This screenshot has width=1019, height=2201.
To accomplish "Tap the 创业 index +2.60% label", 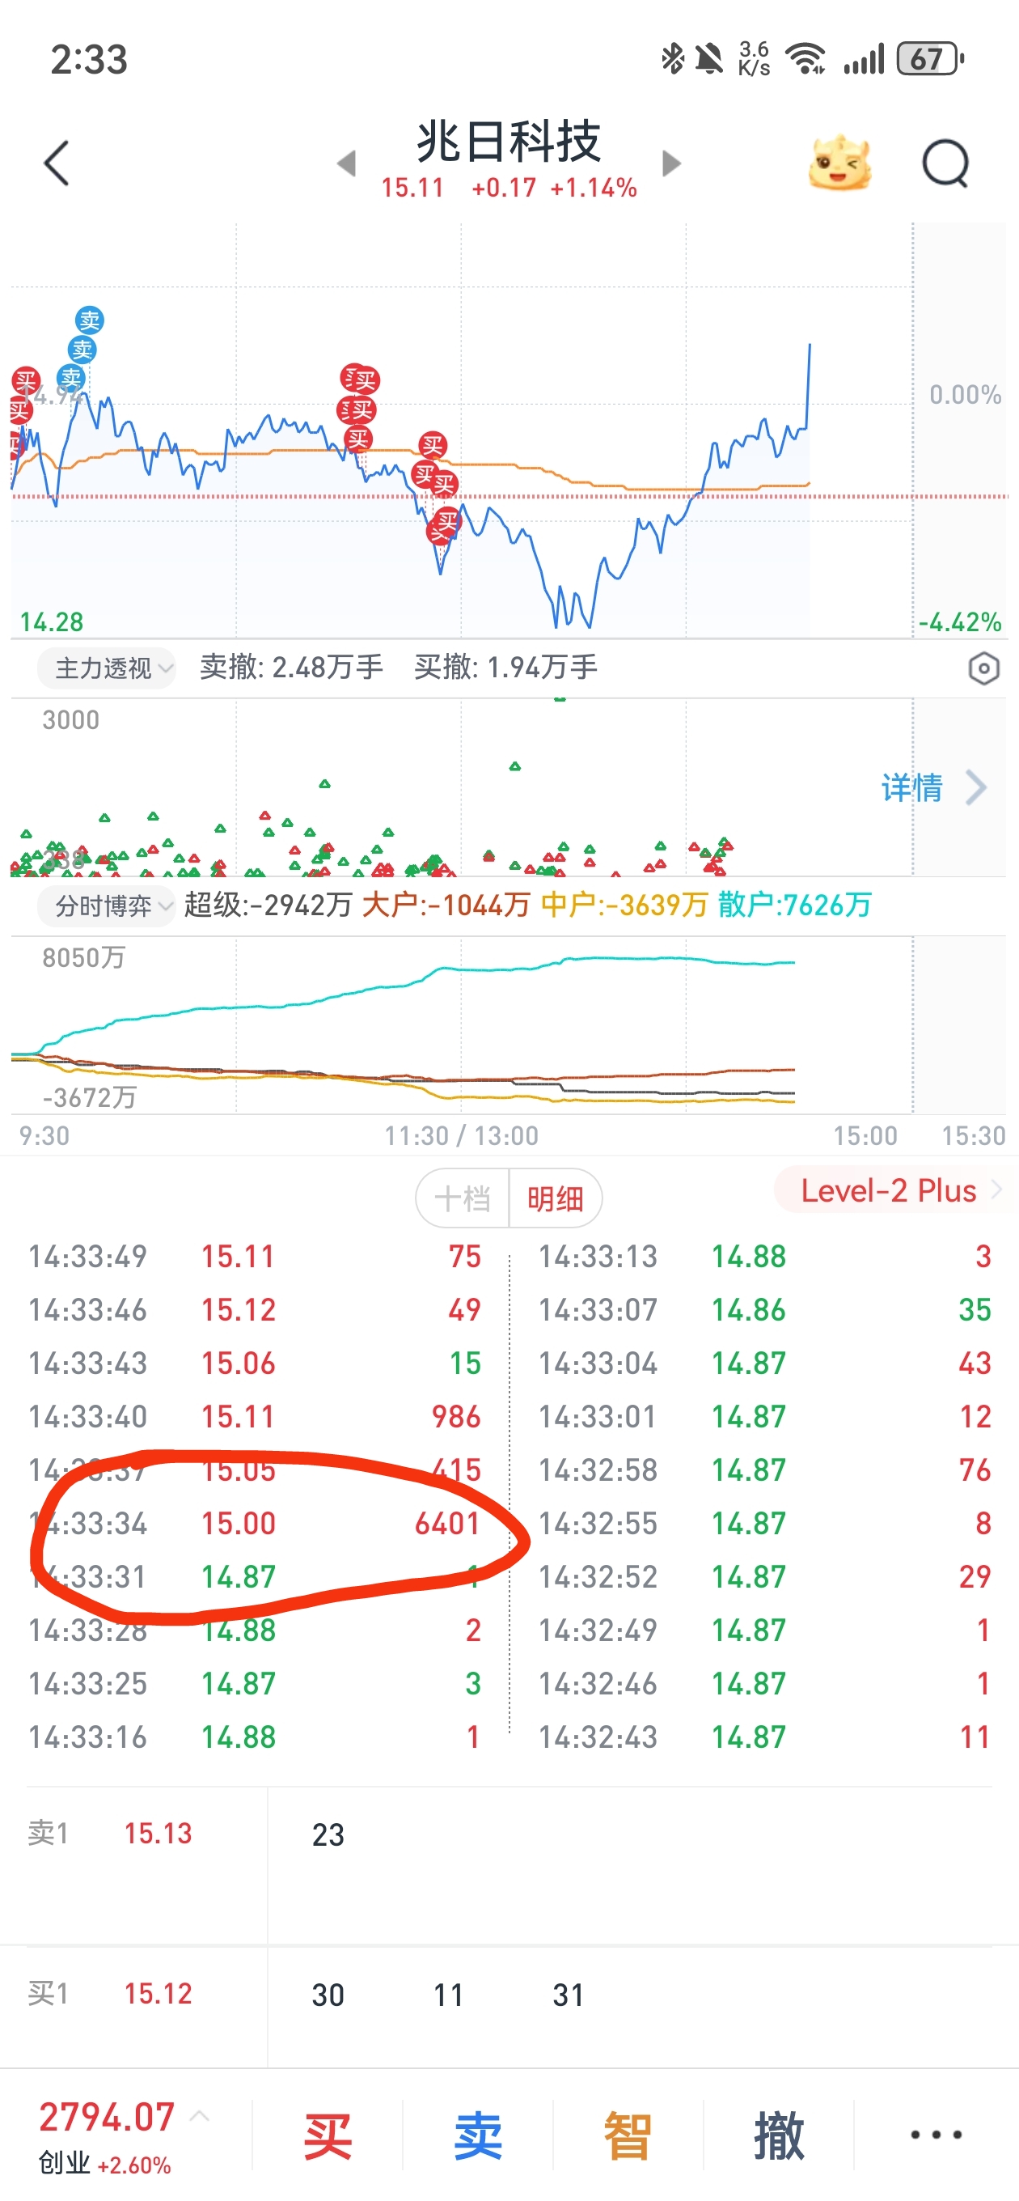I will pos(105,2165).
